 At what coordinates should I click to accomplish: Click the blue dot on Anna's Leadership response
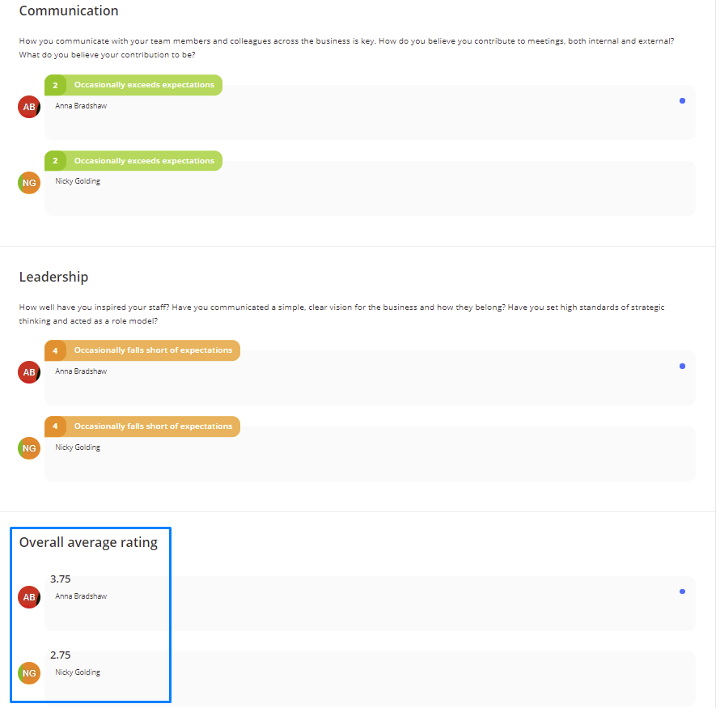pyautogui.click(x=682, y=367)
